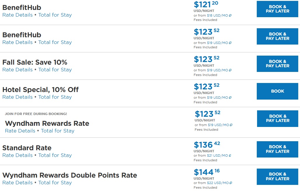Click external-link icon in Wyndham Rewards Rate row
This screenshot has height=191, width=300.
click(x=231, y=125)
